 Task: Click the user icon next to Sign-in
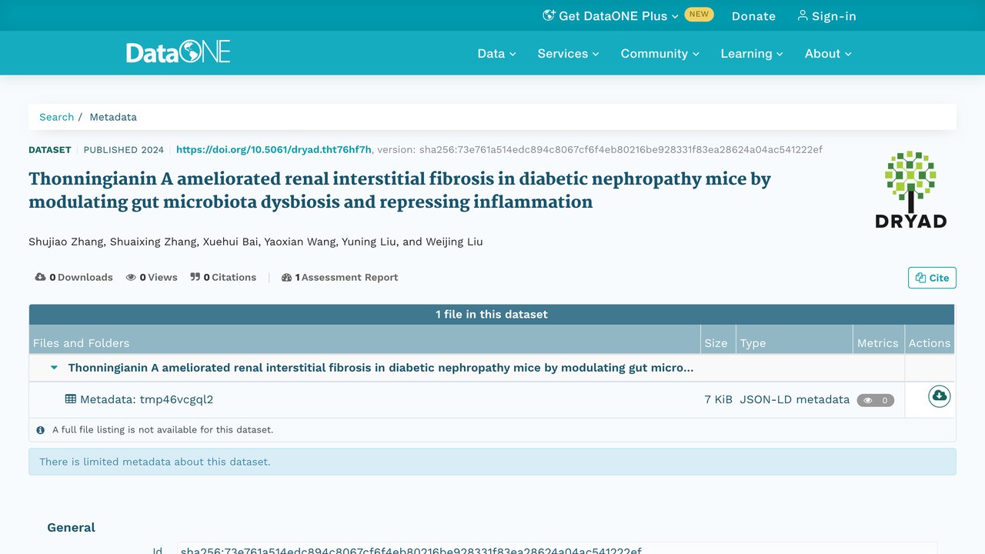803,15
